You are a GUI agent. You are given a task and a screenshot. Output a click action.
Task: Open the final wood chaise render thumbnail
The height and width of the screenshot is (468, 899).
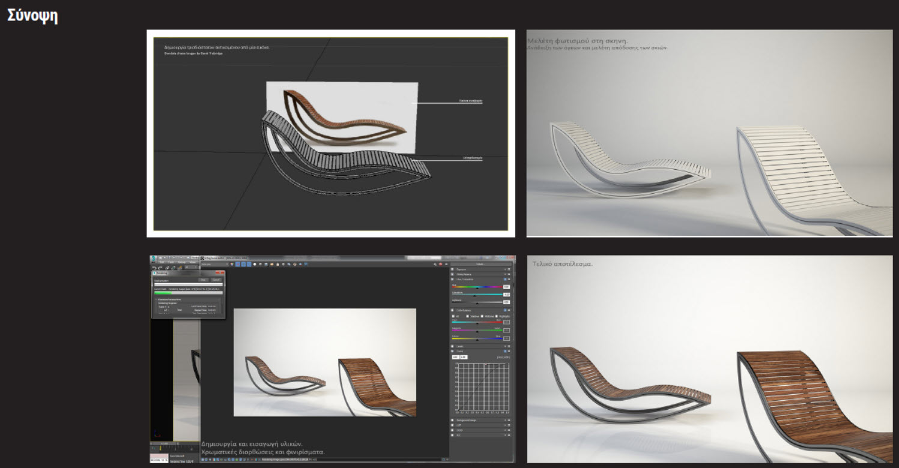[x=710, y=359]
